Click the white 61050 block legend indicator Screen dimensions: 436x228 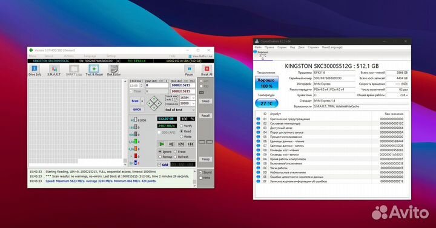tap(136, 120)
